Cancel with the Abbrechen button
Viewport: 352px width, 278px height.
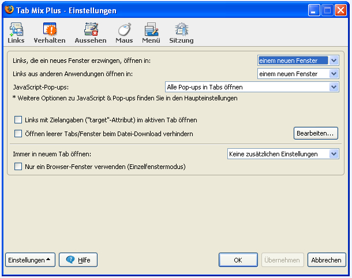coord(327,260)
